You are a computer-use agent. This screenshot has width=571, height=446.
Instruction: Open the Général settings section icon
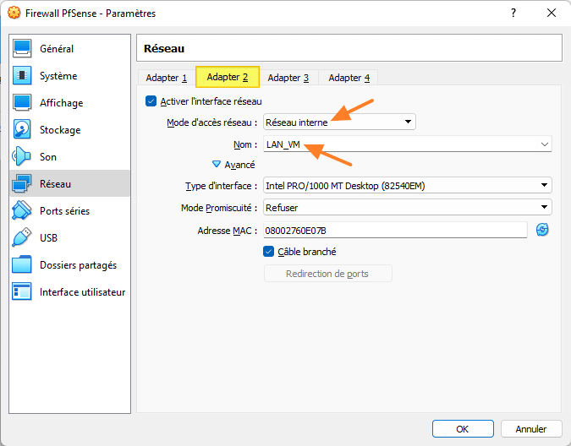tap(23, 49)
